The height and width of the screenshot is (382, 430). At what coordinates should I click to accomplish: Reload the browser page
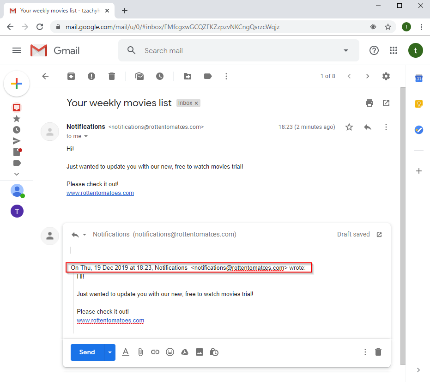coord(40,27)
